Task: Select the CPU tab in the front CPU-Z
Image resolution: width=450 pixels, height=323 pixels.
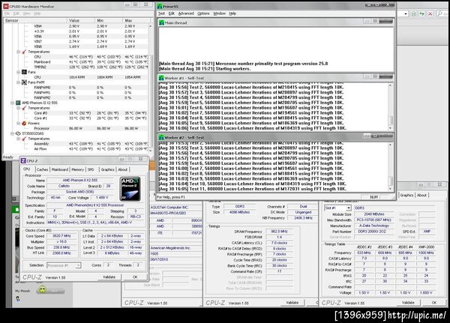Action: 27,169
